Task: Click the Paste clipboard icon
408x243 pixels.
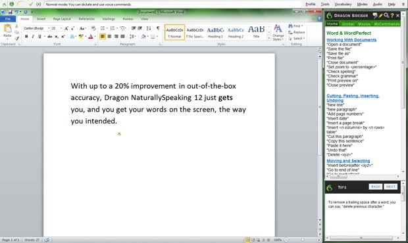Action: [x=7, y=30]
